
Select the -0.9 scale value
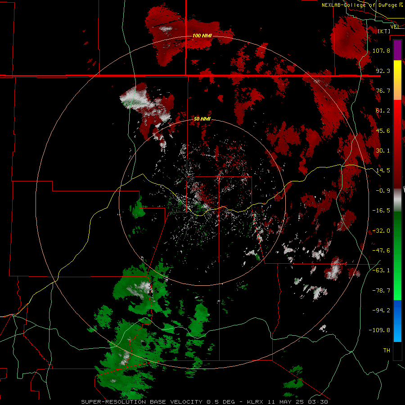(x=383, y=191)
